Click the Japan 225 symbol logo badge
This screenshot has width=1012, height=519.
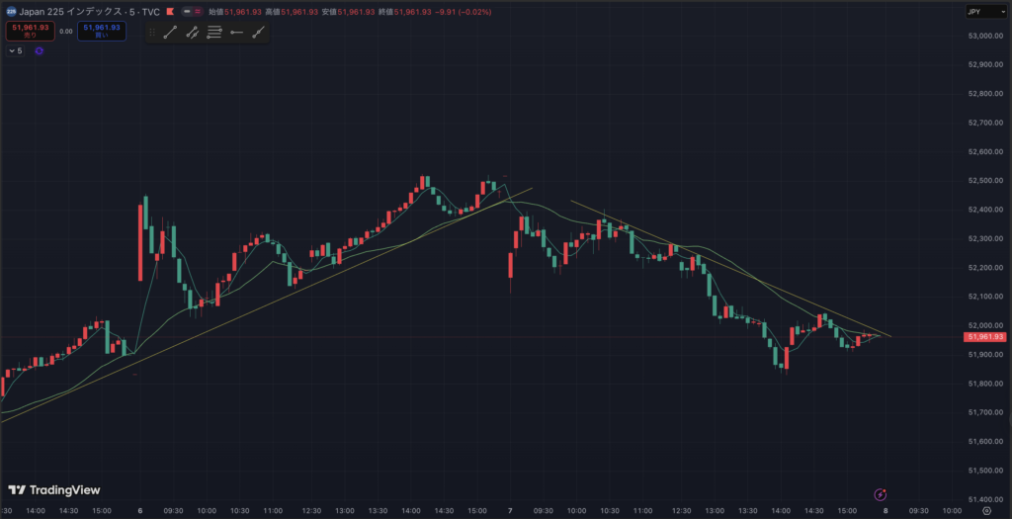tap(9, 11)
